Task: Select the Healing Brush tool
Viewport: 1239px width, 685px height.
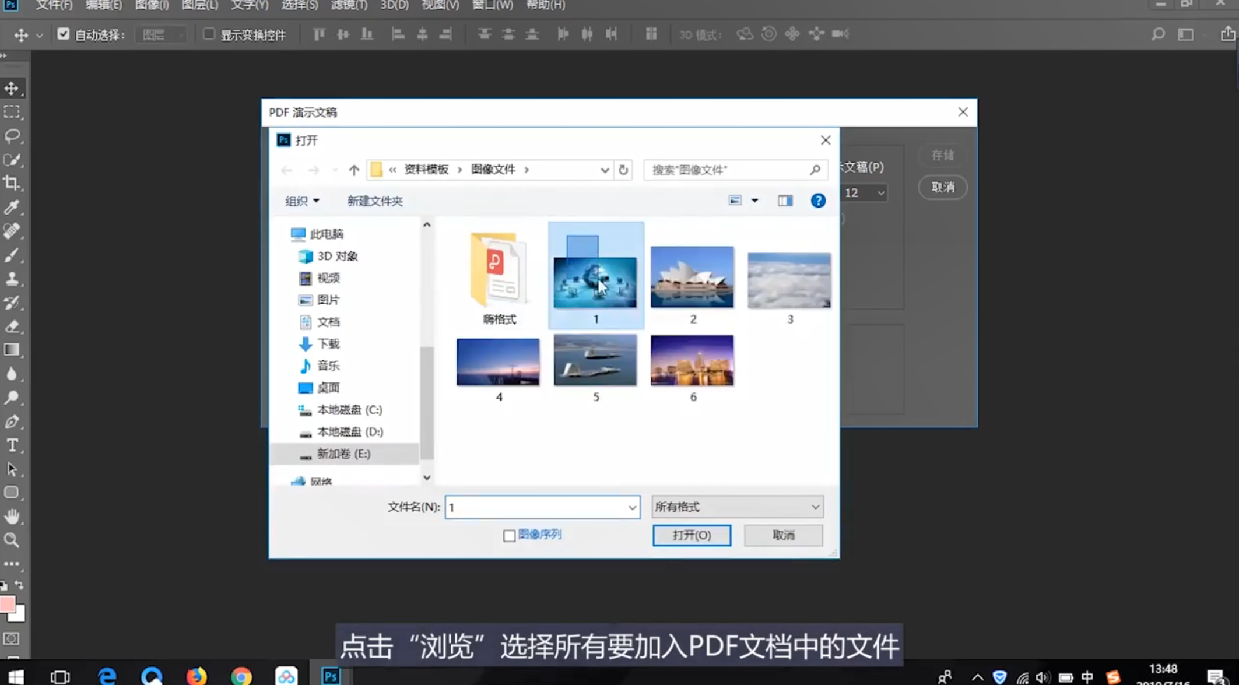Action: 12,231
